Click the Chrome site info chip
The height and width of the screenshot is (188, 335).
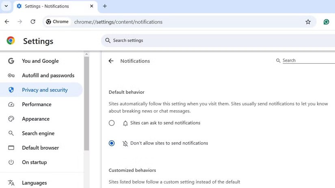pyautogui.click(x=57, y=22)
